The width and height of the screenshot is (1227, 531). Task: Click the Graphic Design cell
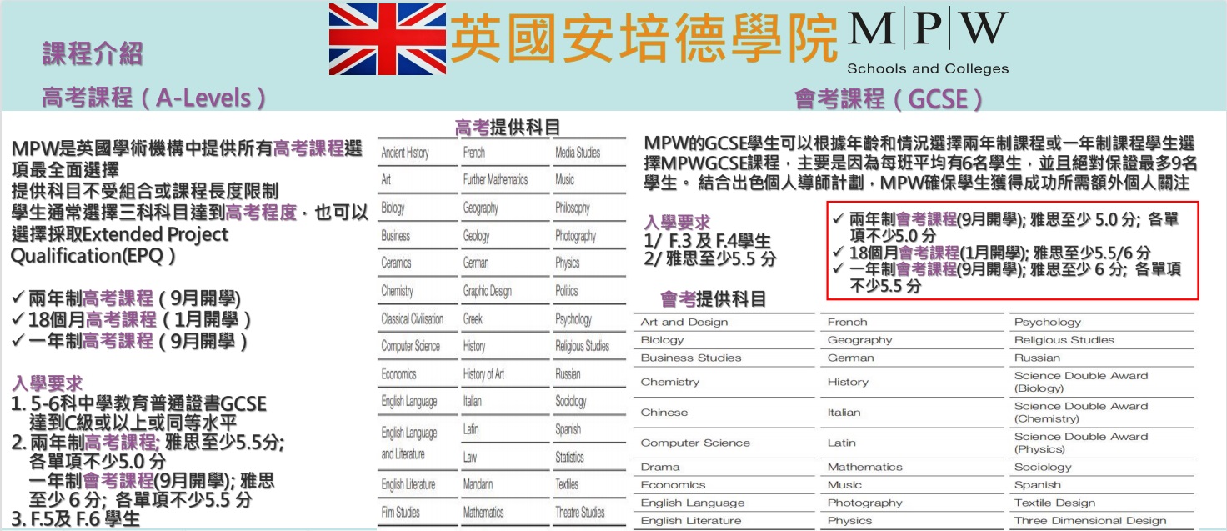pyautogui.click(x=488, y=291)
